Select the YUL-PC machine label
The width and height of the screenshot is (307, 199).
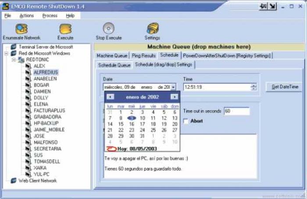tap(42, 174)
